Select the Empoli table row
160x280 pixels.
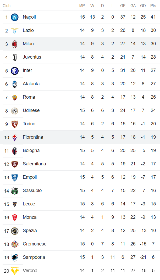coord(80,177)
